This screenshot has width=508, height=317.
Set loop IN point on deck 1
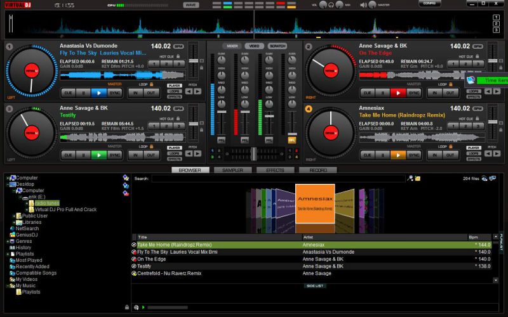click(x=135, y=93)
